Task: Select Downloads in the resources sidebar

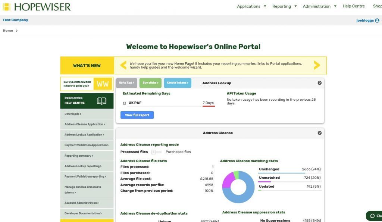Action: click(73, 114)
